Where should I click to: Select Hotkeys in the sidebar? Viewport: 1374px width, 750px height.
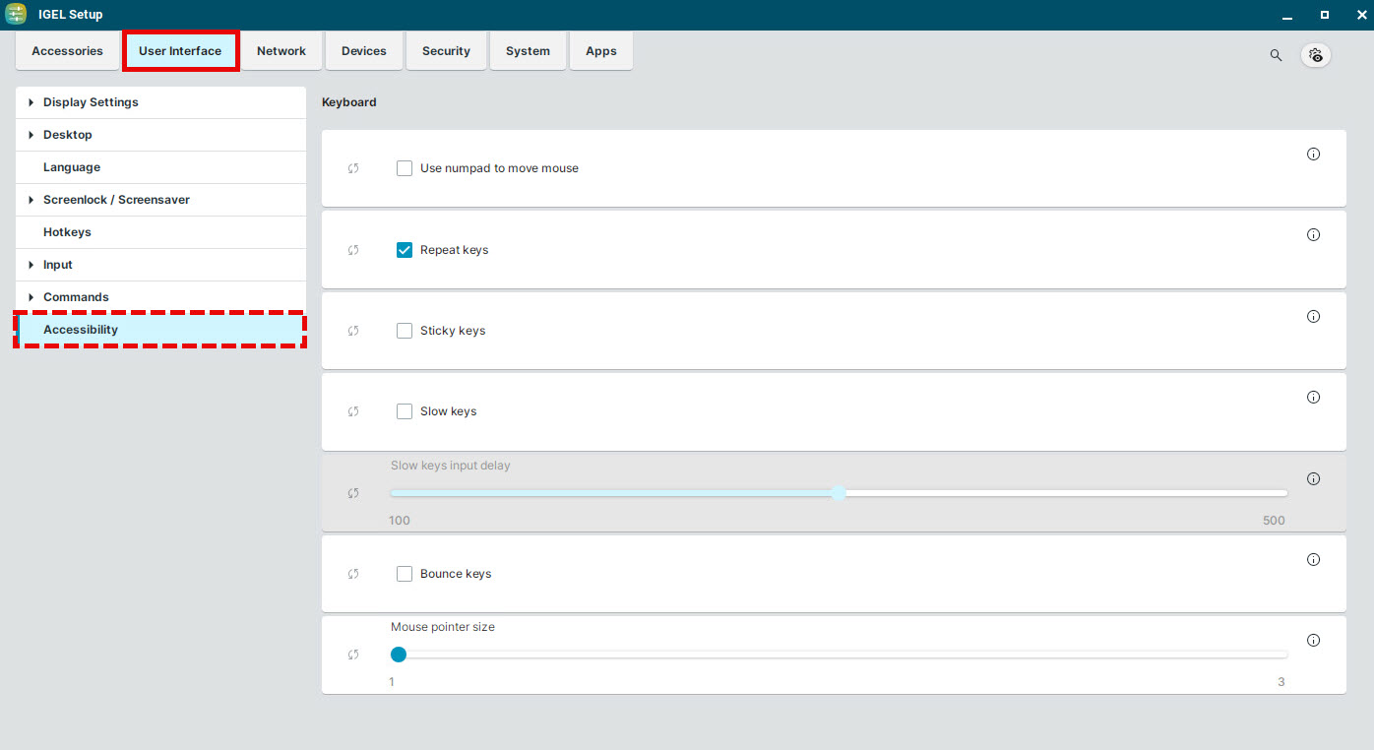click(67, 231)
